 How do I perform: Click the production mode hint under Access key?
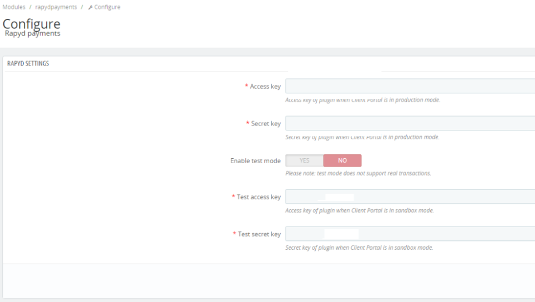click(x=362, y=100)
